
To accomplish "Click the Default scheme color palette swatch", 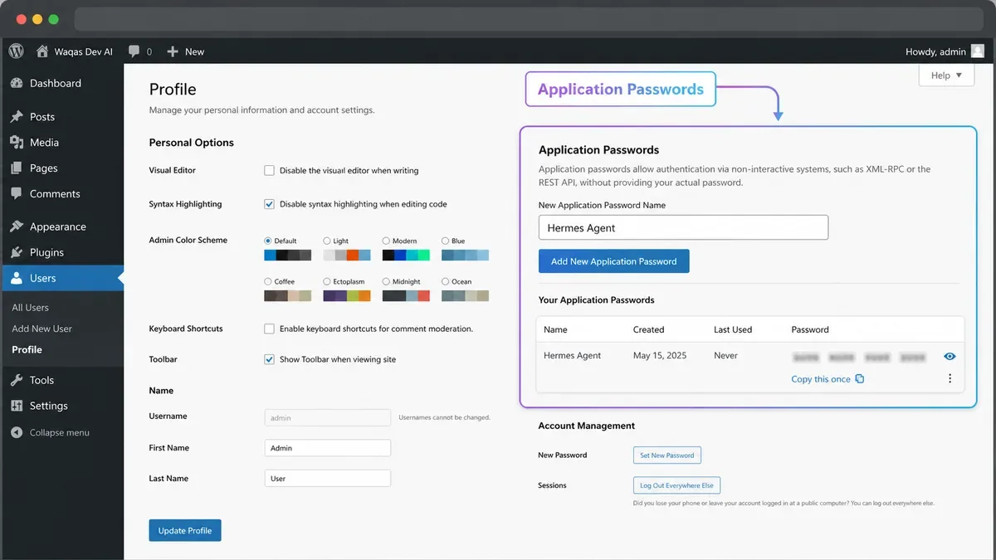I will pos(288,256).
